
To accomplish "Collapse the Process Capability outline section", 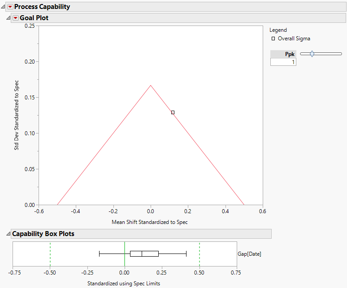I will [x=3, y=7].
